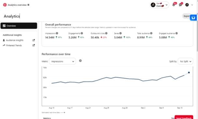Viewport: 198px width, 119px height.
Task: Open the business account switcher dropdown
Action: pyautogui.click(x=160, y=5)
